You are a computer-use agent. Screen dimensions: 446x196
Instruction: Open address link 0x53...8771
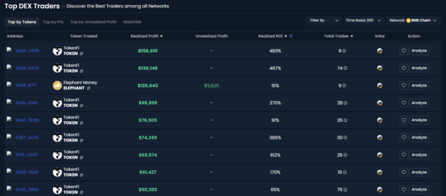tap(26, 86)
